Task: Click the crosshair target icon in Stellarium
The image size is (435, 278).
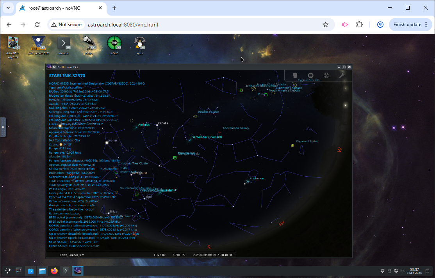Action: coord(326,75)
